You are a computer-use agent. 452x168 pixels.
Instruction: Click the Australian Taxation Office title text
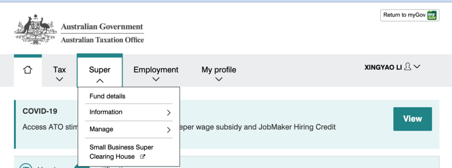(x=102, y=40)
